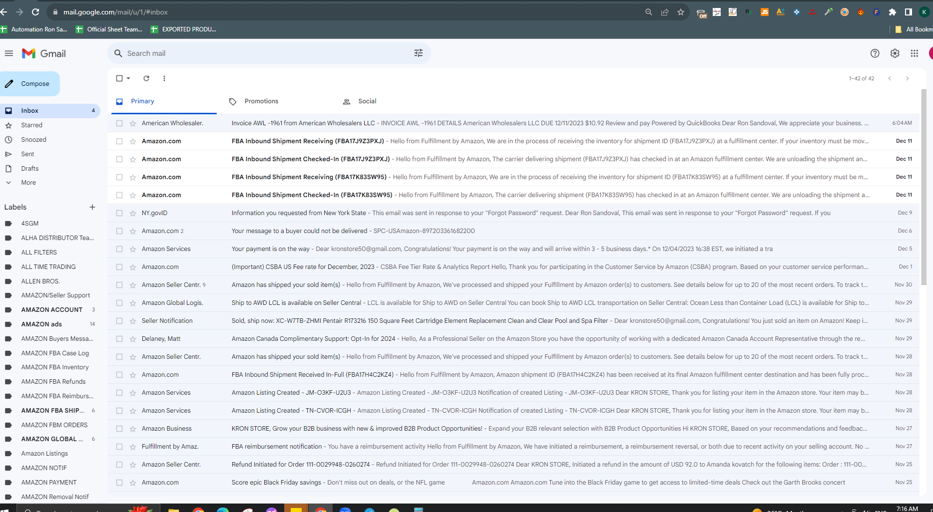Open the Support help icon

875,53
